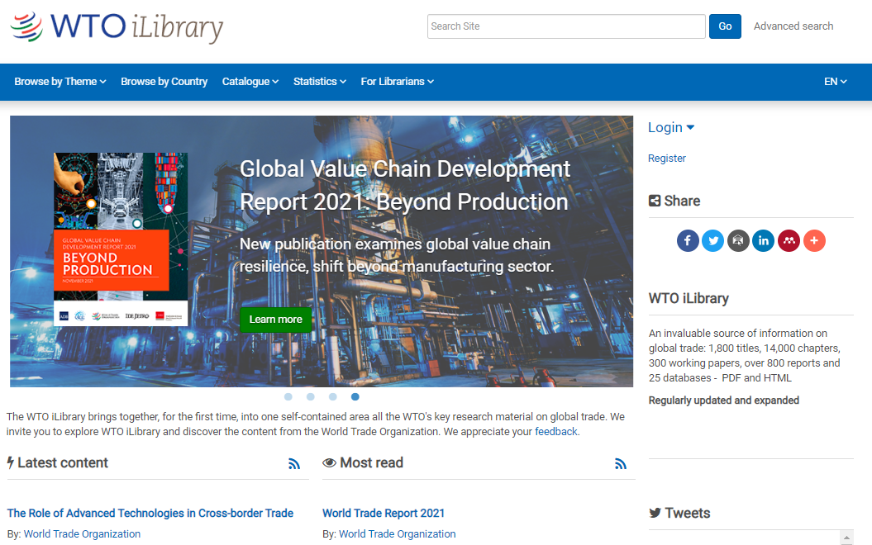Share on LinkedIn icon
872x545 pixels.
(764, 240)
